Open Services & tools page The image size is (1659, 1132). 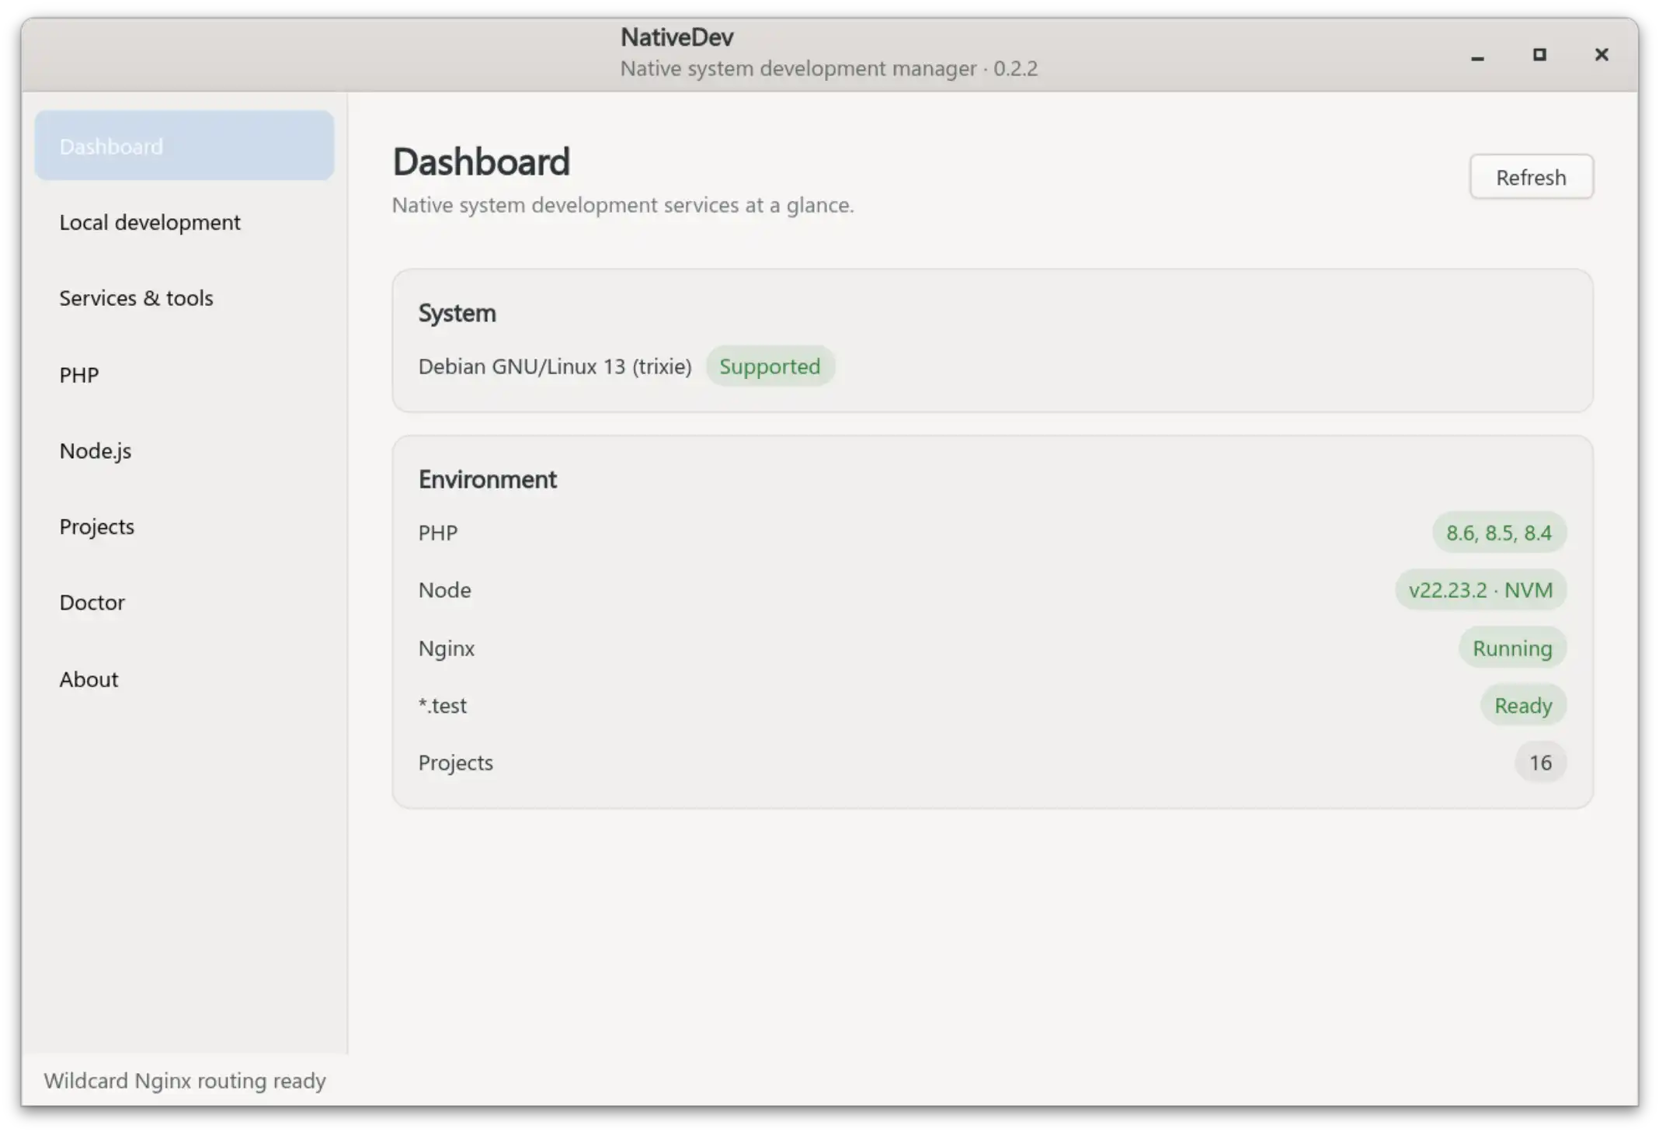184,298
